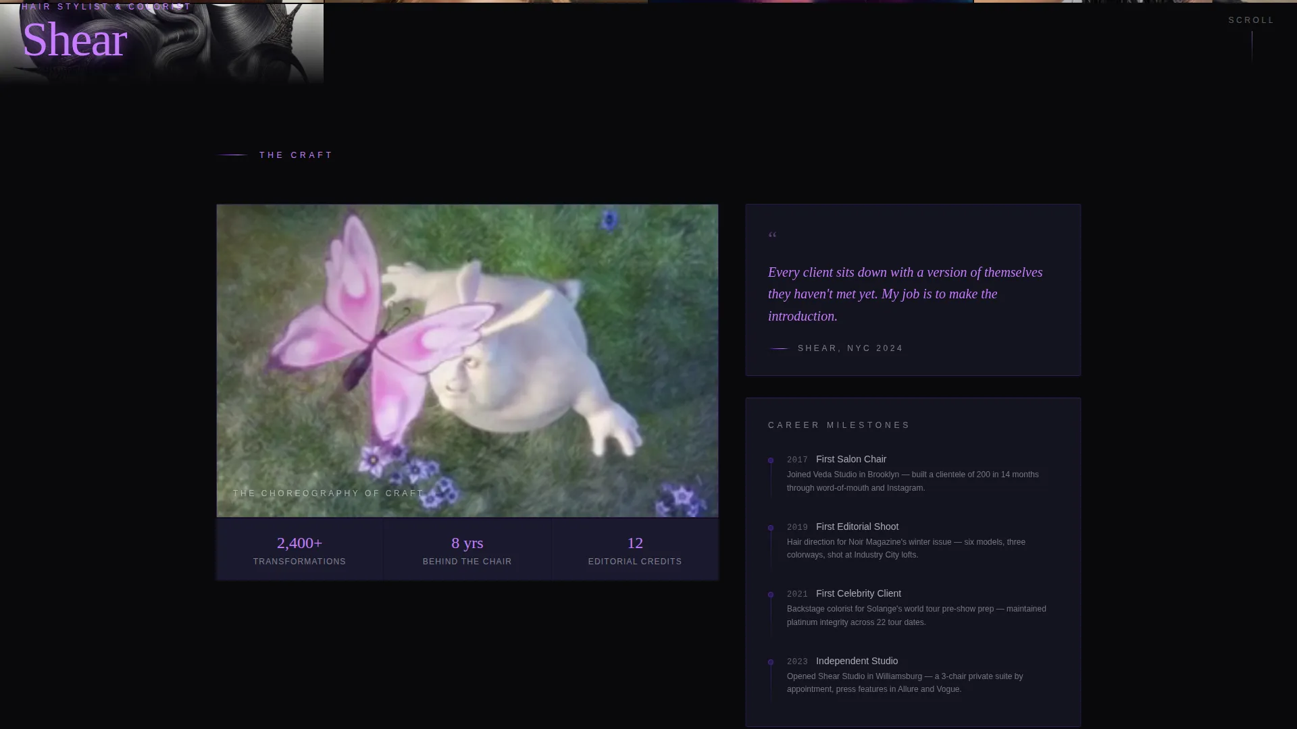Click the purple dot beside 2017
Viewport: 1297px width, 729px height.
tap(771, 460)
